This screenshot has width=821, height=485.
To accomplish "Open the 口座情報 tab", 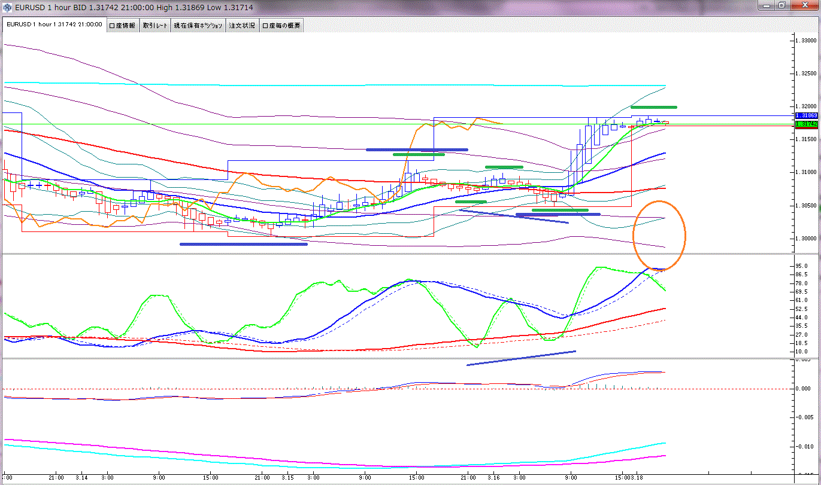I will 122,26.
